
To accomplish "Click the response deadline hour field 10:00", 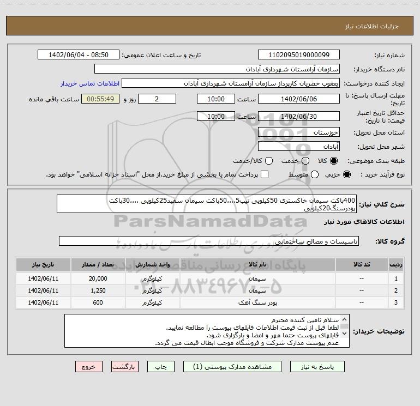I will [x=216, y=99].
